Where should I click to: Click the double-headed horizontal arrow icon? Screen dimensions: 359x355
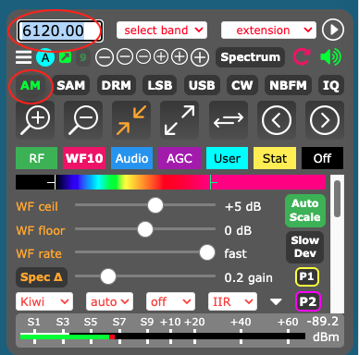[x=229, y=120]
